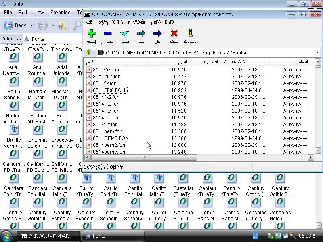Open the Favorites menu in Fonts window
Screen dimensions: 323x242
tap(60, 13)
